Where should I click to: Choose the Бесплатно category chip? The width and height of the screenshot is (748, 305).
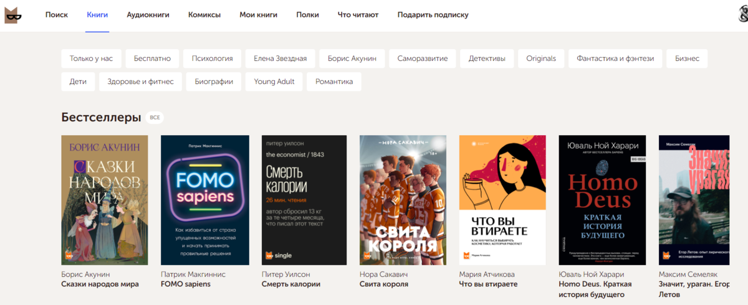click(x=152, y=59)
